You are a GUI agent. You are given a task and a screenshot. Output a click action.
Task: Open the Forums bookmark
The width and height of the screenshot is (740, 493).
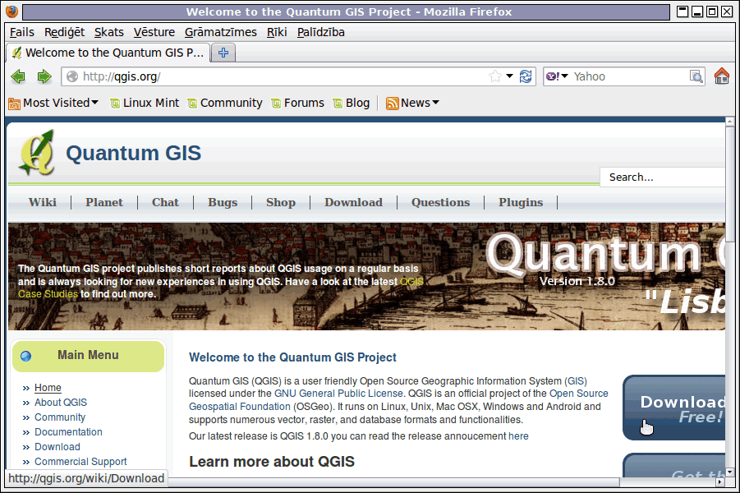click(298, 103)
